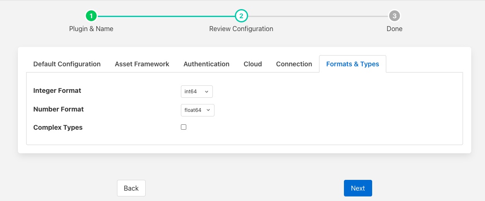Click the 'Done' step label
The width and height of the screenshot is (485, 201).
tap(394, 29)
